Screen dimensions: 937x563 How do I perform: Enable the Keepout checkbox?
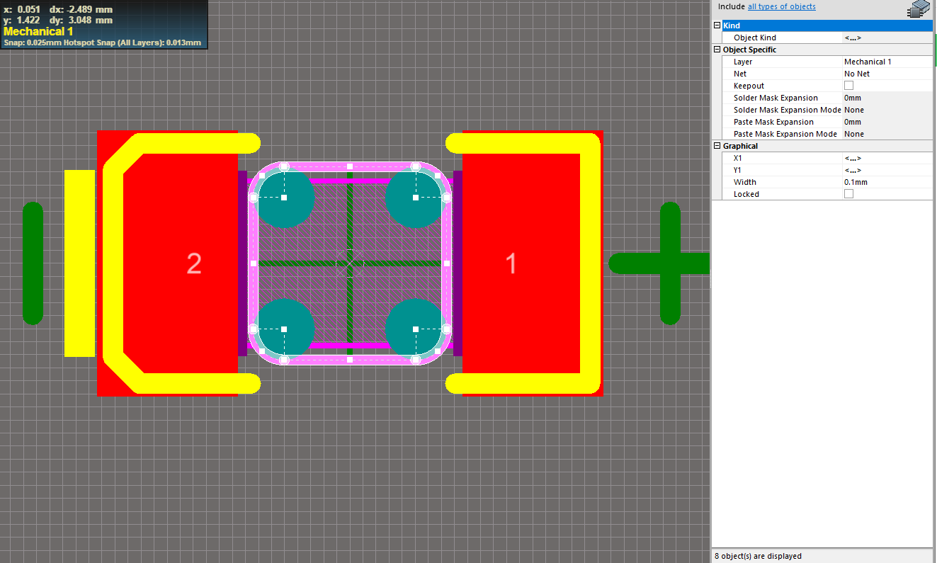(848, 85)
